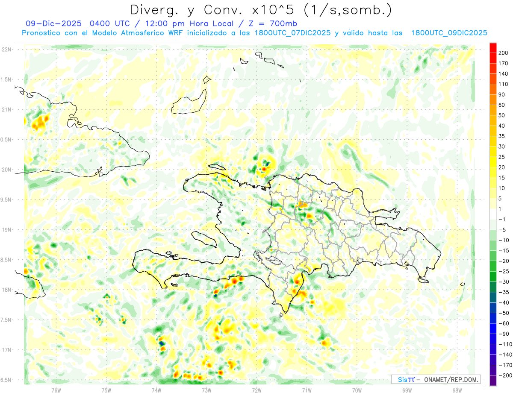Click the "70W" longitude label
The height and width of the screenshot is (396, 513).
[357, 390]
